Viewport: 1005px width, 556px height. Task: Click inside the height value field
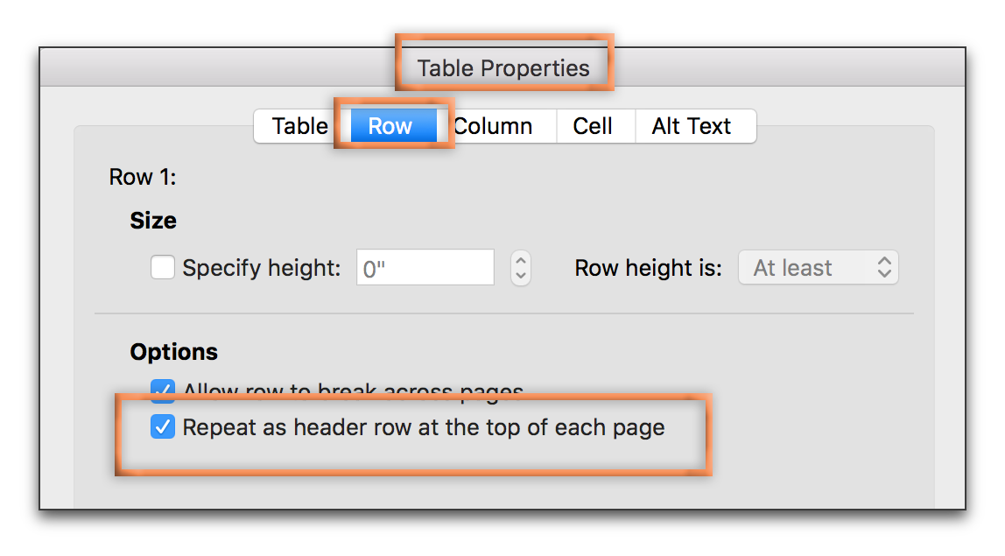[425, 268]
